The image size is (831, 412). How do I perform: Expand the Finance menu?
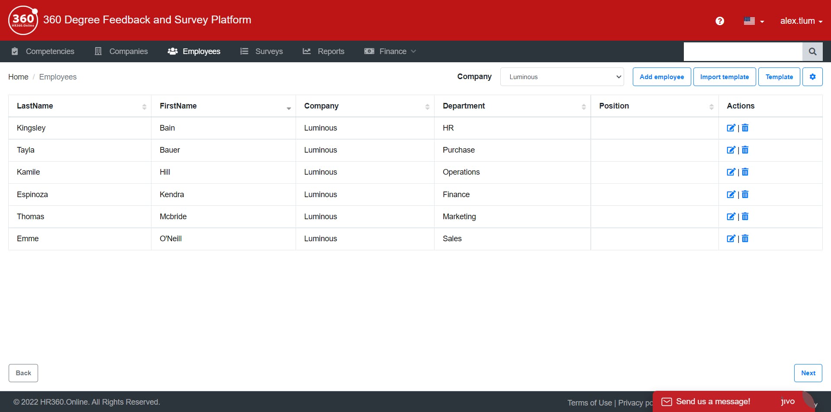(390, 51)
